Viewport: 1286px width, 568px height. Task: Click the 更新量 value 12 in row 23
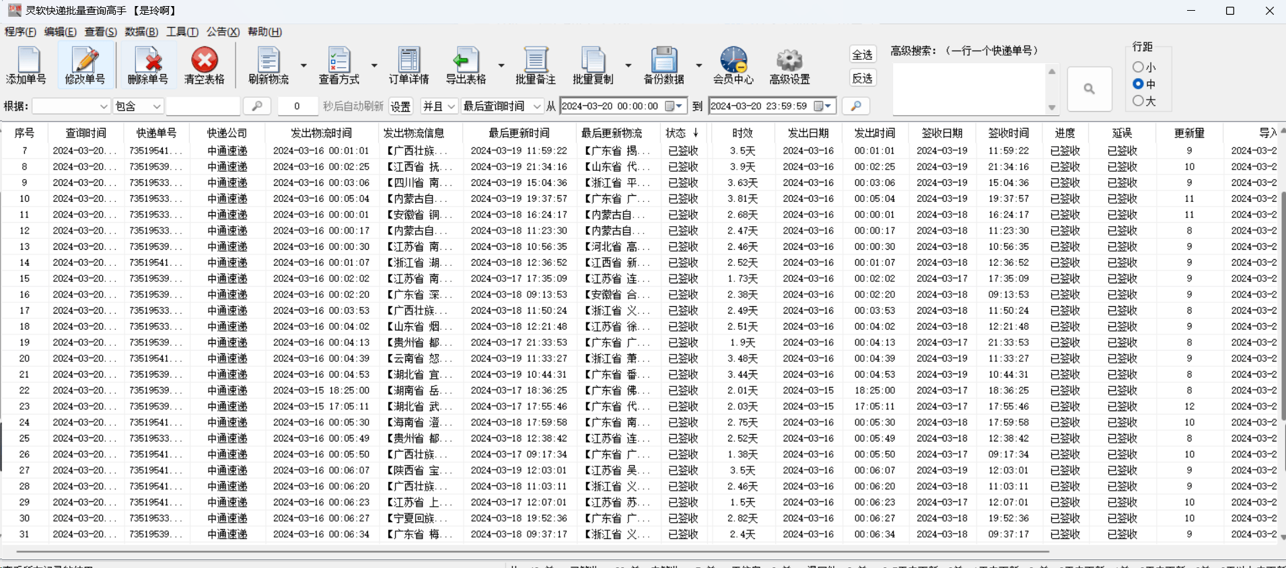(x=1189, y=406)
